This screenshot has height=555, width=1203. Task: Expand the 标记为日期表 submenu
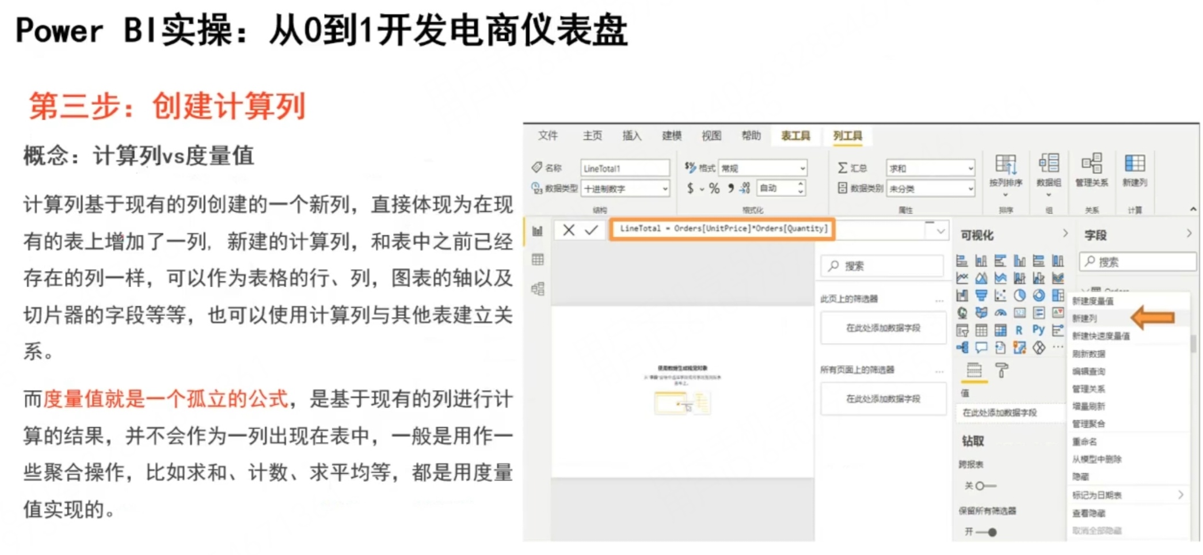[1127, 495]
